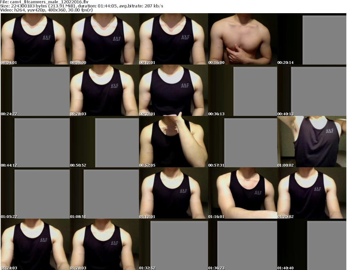
Task: View the gray frame stamped 01:36:23
Action: pos(243,244)
